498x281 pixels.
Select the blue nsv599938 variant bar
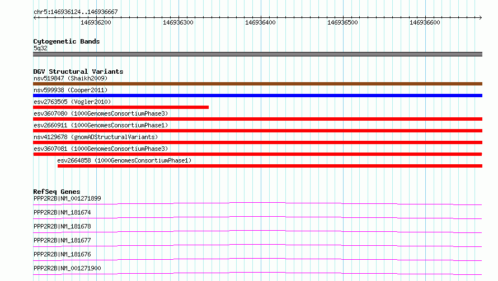coord(257,96)
